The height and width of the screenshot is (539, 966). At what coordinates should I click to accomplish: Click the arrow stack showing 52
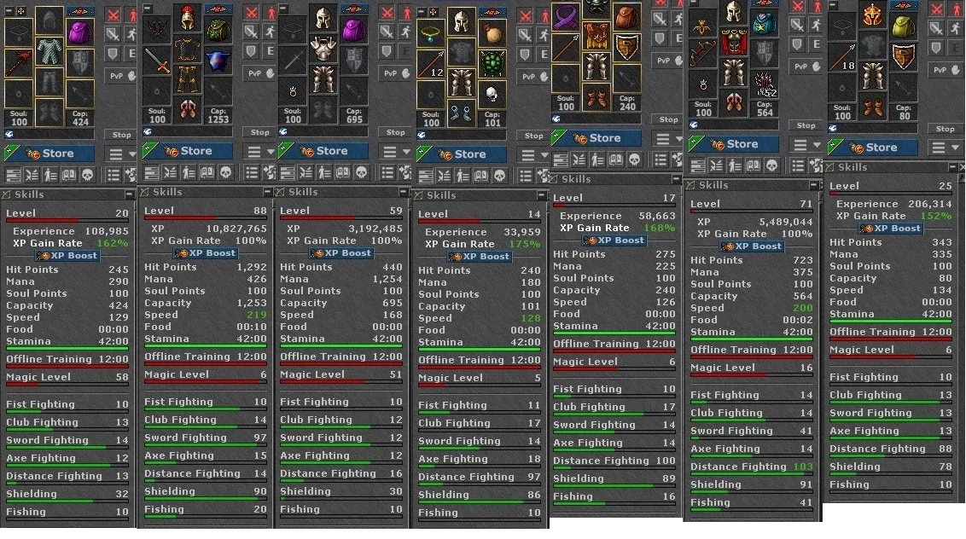coord(764,84)
